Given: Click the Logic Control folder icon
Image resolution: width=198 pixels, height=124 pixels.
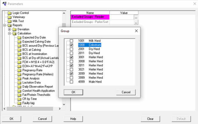Looking at the screenshot, I should click(10, 13).
